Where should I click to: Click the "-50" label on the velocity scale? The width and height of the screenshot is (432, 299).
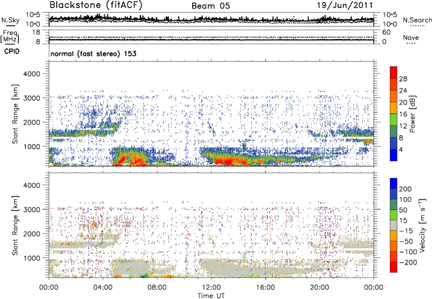pyautogui.click(x=406, y=241)
